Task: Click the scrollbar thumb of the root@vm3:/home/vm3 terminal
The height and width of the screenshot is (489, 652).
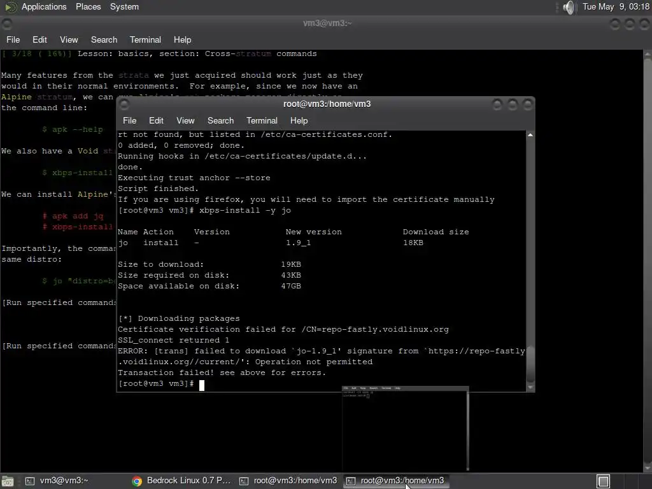Action: point(530,364)
